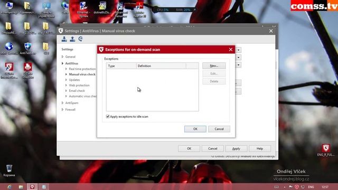This screenshot has width=338, height=190.
Task: Click OK in the Settings window
Action: point(189,149)
